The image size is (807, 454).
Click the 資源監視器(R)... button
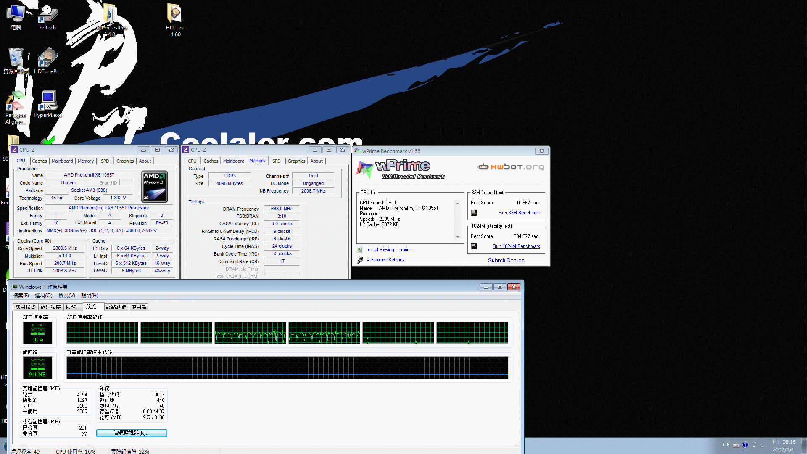[x=132, y=433]
